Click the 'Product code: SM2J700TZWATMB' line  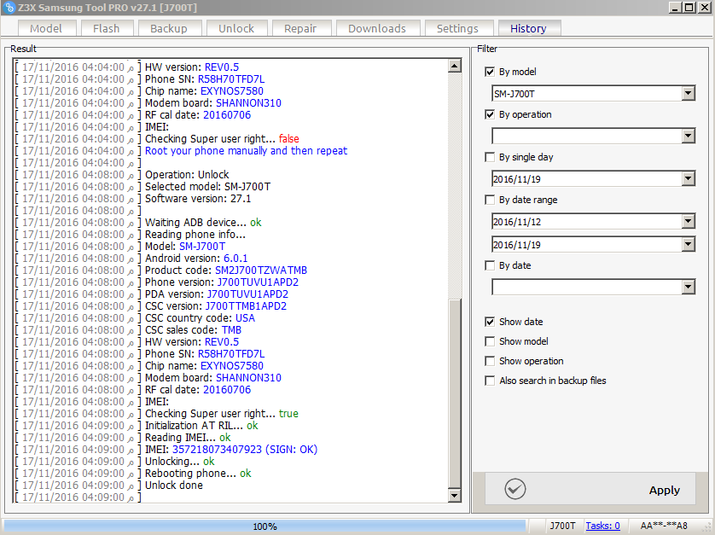pos(226,270)
